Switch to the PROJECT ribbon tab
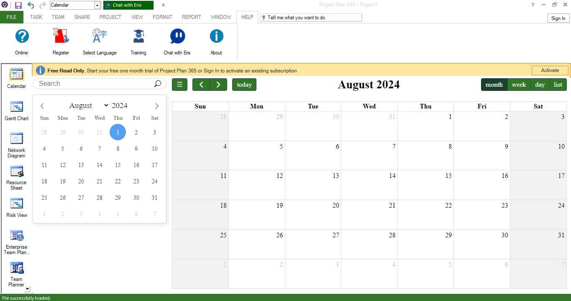The width and height of the screenshot is (571, 301). 110,17
